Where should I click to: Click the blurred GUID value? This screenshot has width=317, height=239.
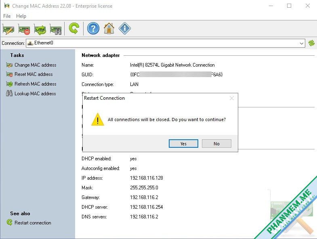[176, 74]
